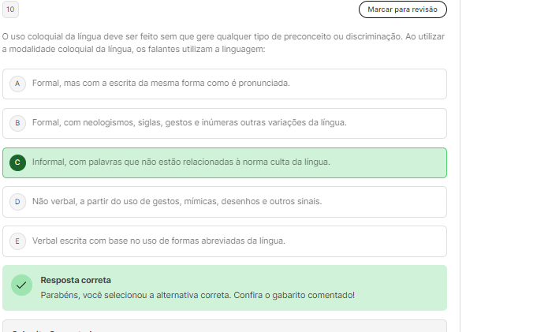Image resolution: width=548 pixels, height=332 pixels.
Task: Click the second line of the question statement
Action: tap(132, 50)
